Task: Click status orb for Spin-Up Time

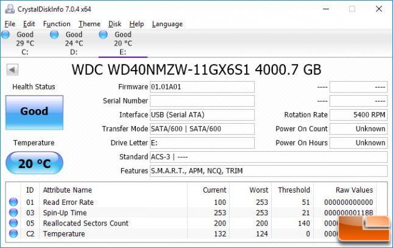Action: point(13,213)
